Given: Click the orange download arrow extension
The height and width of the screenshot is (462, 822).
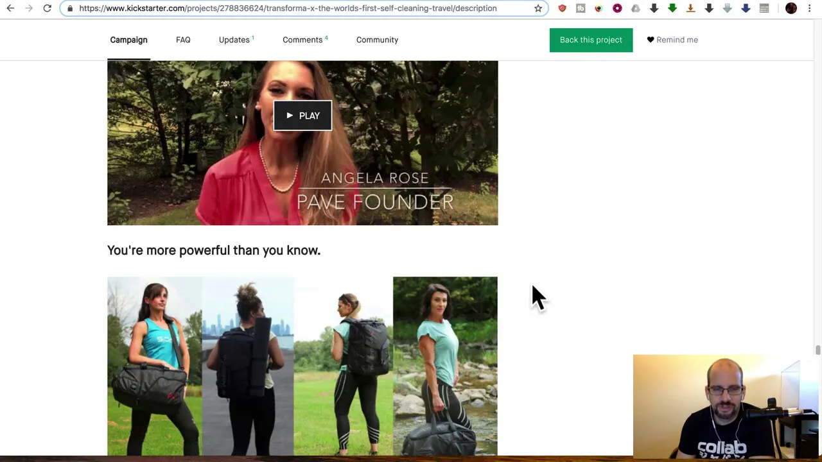Looking at the screenshot, I should [x=691, y=8].
